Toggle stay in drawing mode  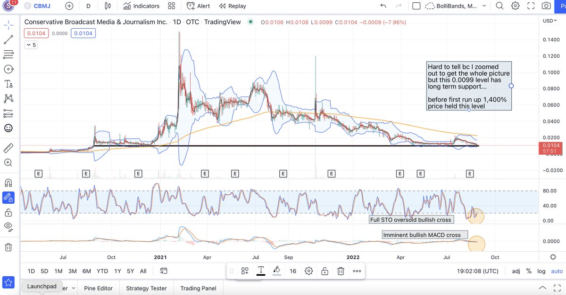point(8,198)
